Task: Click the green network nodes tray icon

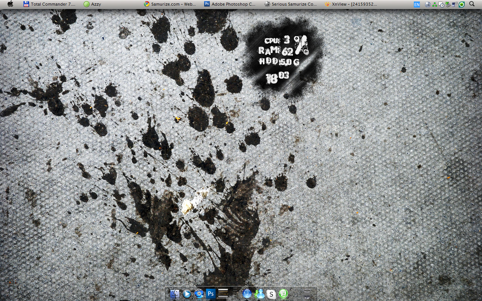Action: (435, 5)
